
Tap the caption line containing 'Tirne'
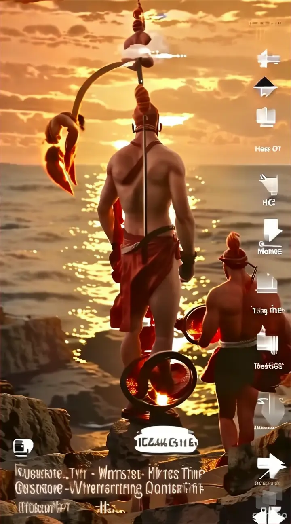[110, 473]
